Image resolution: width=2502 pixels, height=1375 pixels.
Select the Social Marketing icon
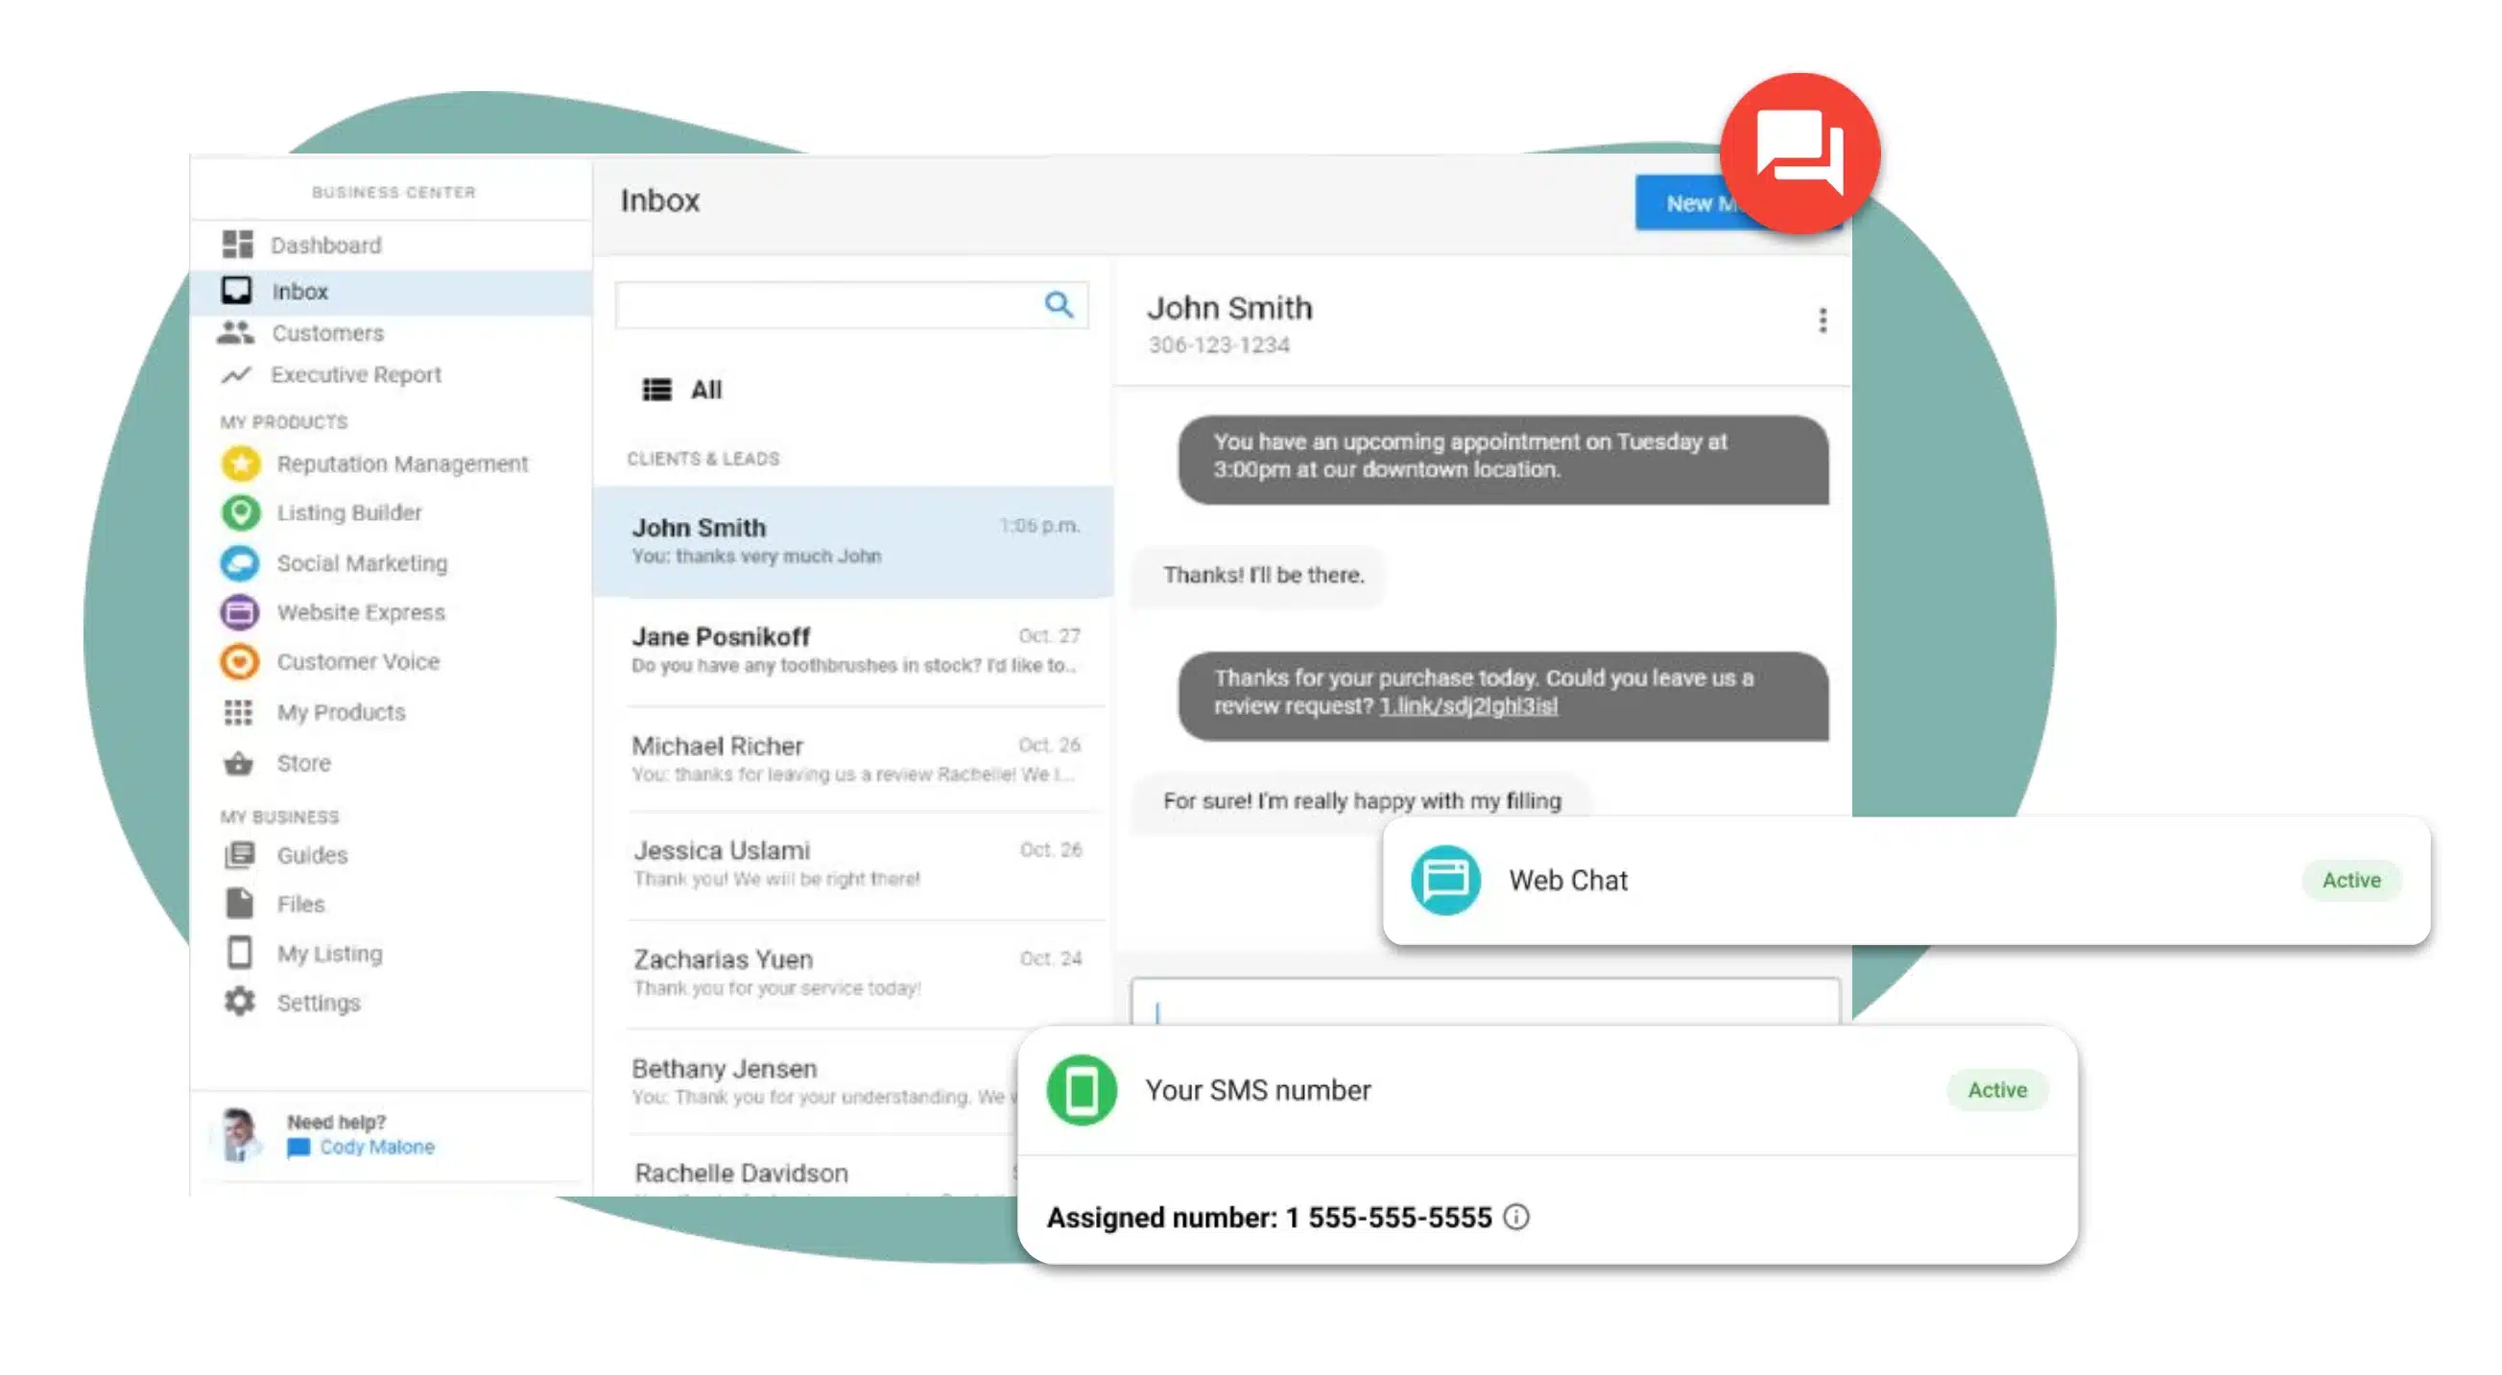(x=240, y=563)
